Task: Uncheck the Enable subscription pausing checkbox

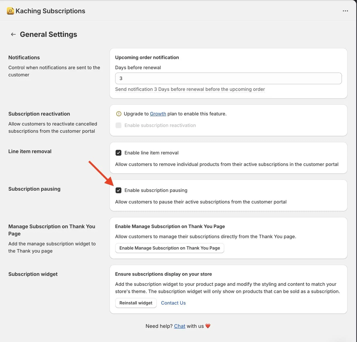Action: coord(119,190)
